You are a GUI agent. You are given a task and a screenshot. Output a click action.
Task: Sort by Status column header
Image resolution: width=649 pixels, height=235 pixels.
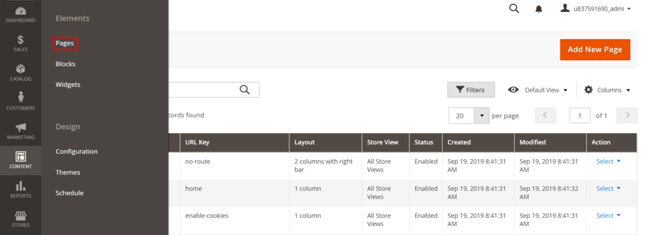(x=425, y=143)
